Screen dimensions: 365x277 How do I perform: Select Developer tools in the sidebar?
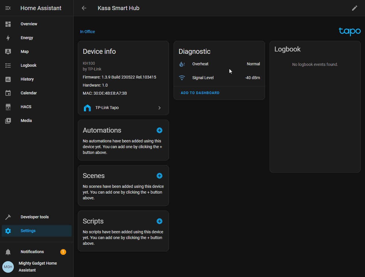pyautogui.click(x=34, y=217)
